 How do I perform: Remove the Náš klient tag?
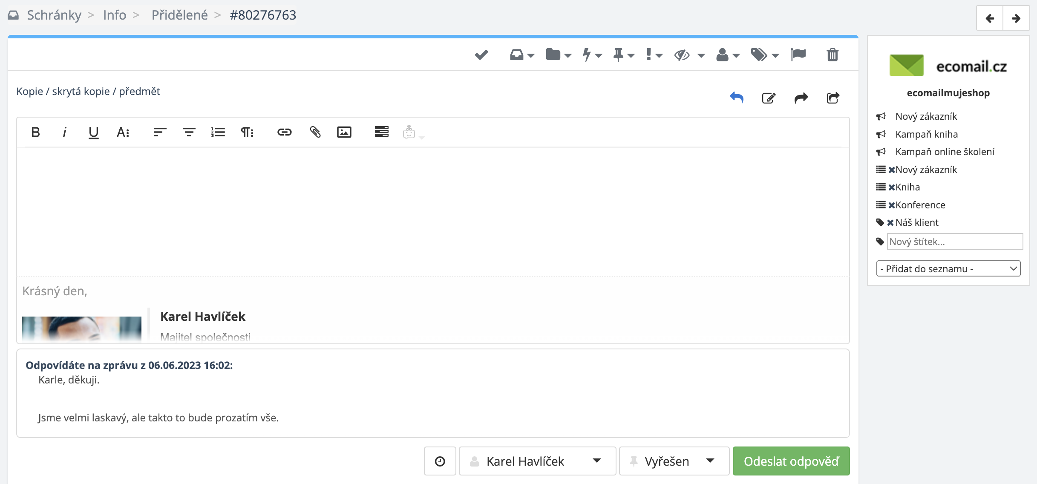(890, 222)
